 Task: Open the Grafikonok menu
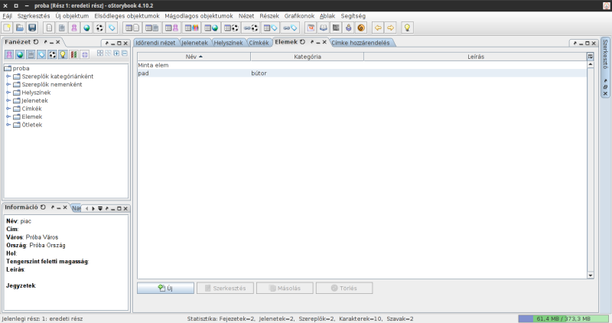pyautogui.click(x=299, y=16)
